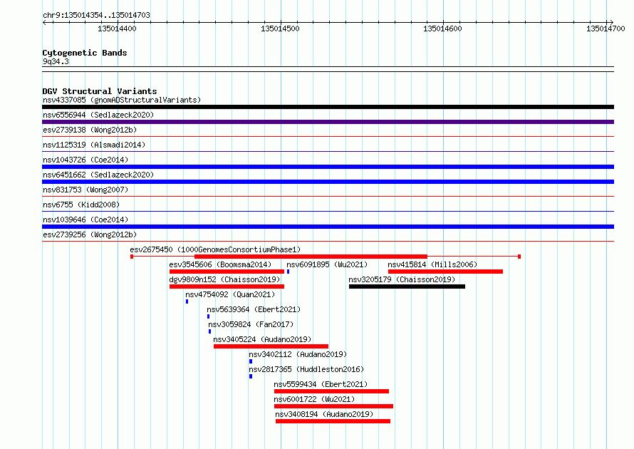
Task: Click nsv3205179 (Chaisson2019) label
Action: (x=402, y=279)
